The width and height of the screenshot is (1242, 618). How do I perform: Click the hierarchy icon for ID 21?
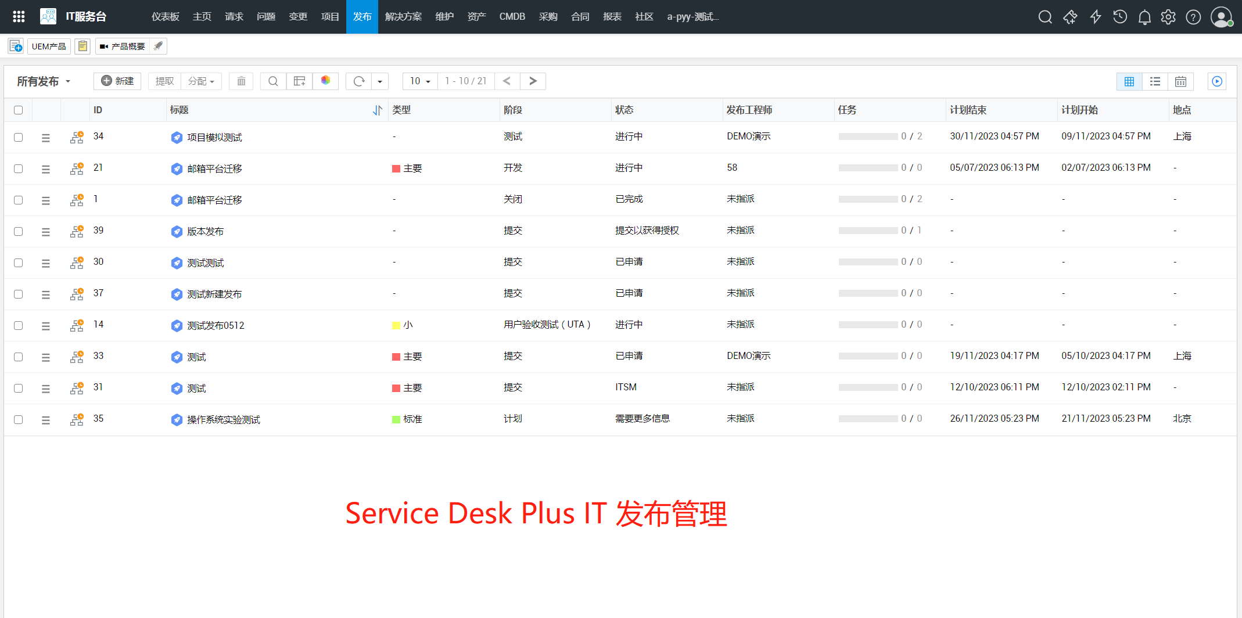point(77,168)
